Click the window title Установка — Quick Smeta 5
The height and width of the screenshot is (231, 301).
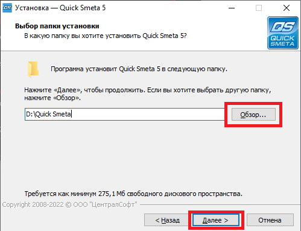[60, 8]
